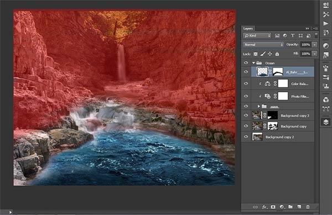
Task: Open the fx layer style button
Action: [264, 207]
